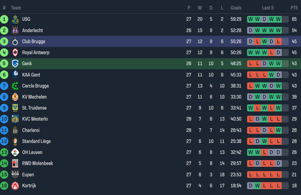Click the OH Leuven team name
The image size is (301, 195).
[32, 153]
